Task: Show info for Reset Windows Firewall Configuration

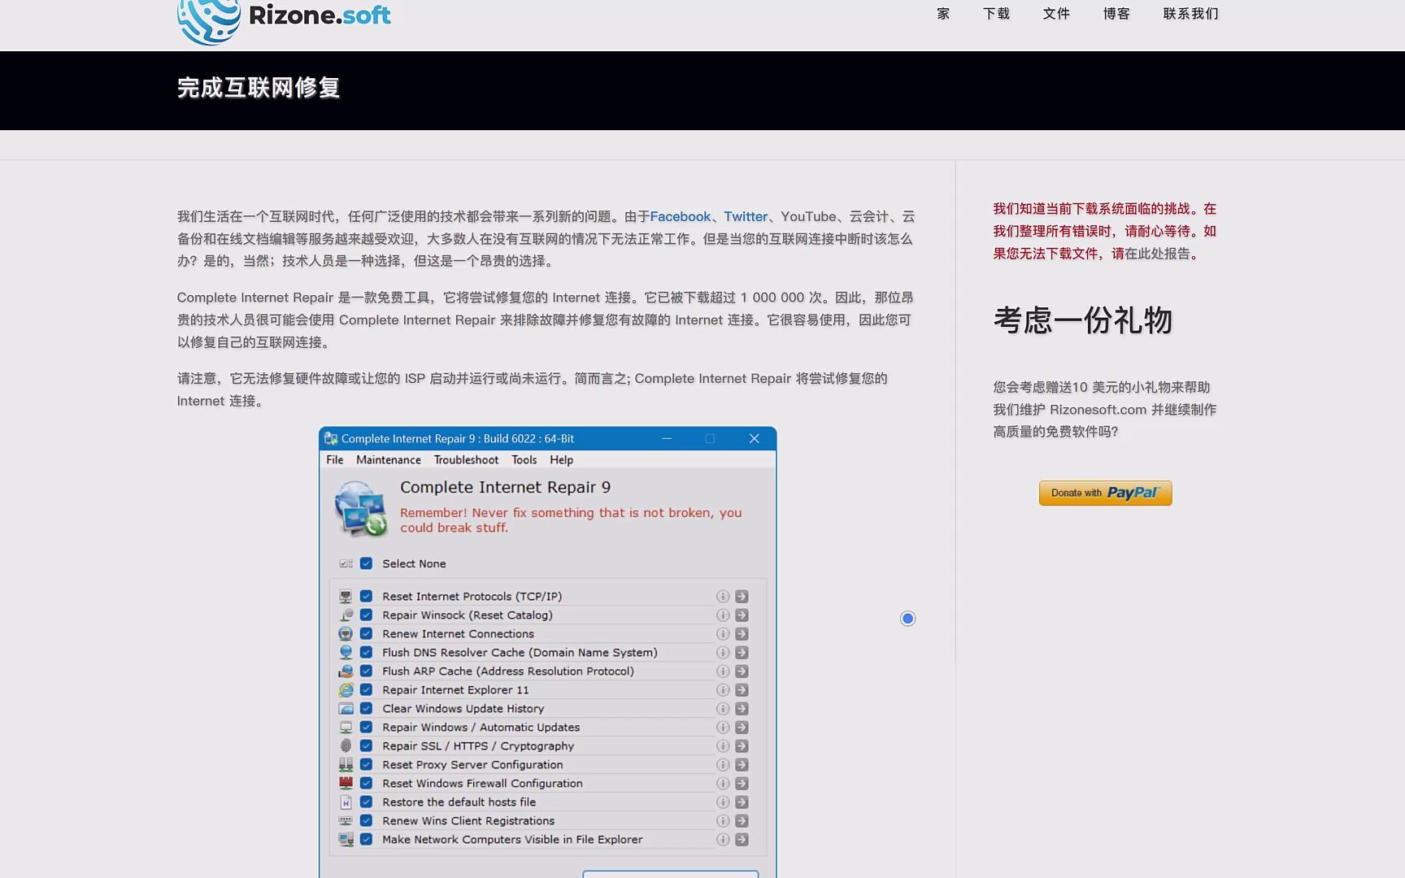Action: (722, 784)
